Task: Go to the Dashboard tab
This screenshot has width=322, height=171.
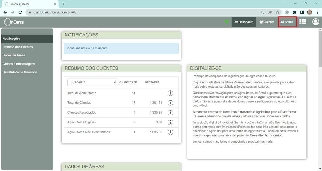Action: [x=244, y=22]
